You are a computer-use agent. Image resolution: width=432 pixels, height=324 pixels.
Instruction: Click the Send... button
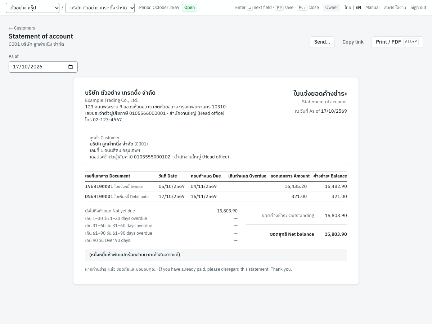click(322, 42)
